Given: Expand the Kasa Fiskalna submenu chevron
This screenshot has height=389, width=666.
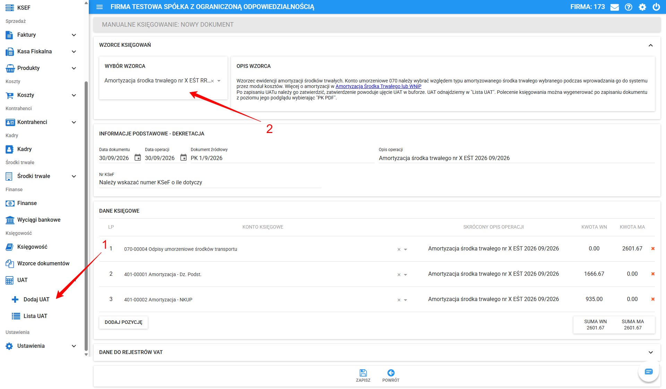Looking at the screenshot, I should [74, 52].
